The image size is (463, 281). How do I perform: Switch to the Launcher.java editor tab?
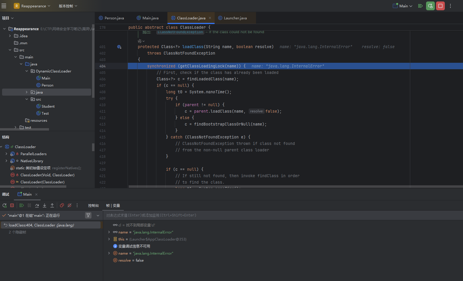click(x=235, y=18)
